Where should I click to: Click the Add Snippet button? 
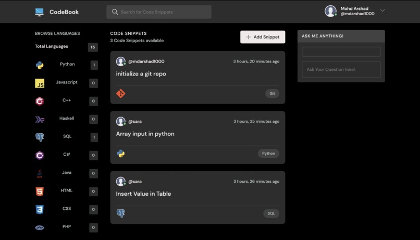click(x=263, y=37)
